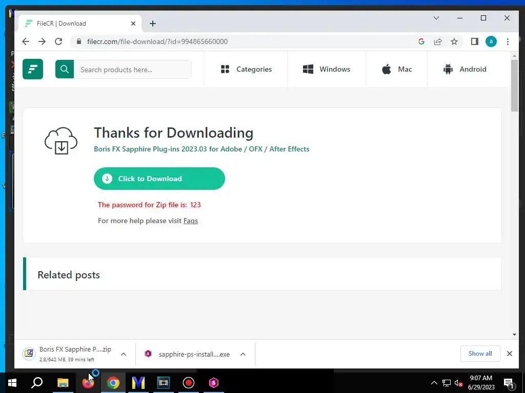Screen dimensions: 525x393
Task: Expand options for sapphire-ps-install exe download
Action: click(x=243, y=354)
